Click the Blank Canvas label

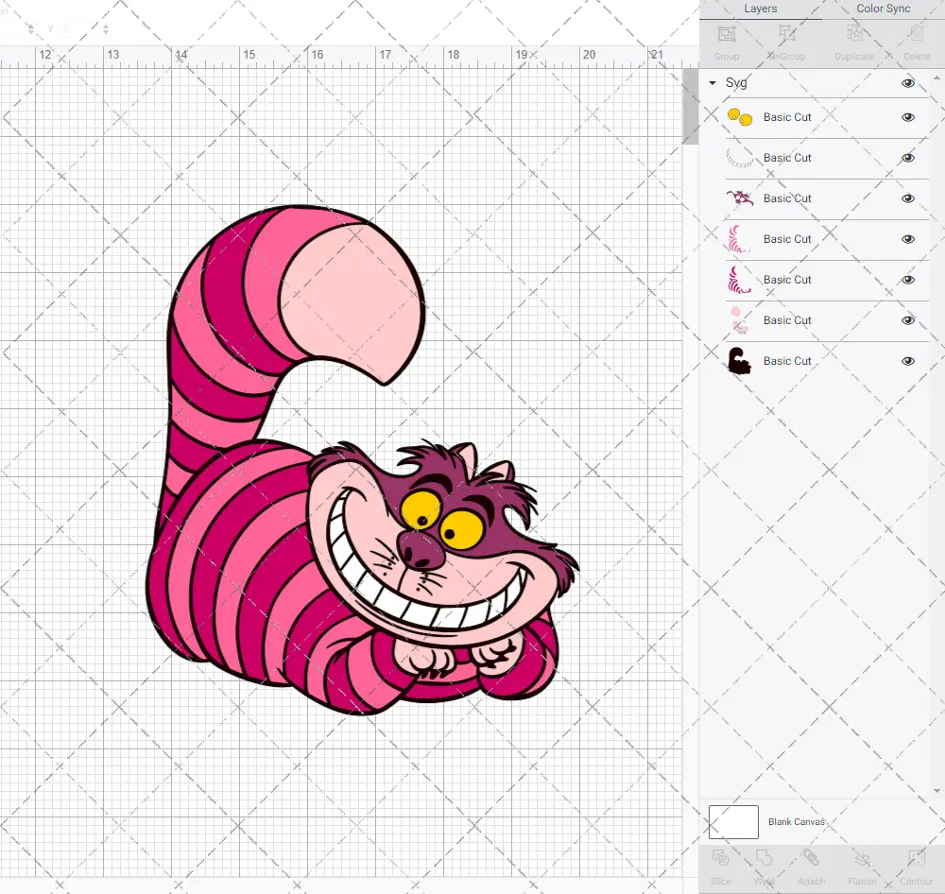click(796, 821)
